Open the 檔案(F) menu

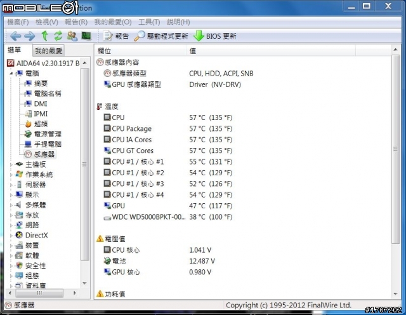[18, 22]
